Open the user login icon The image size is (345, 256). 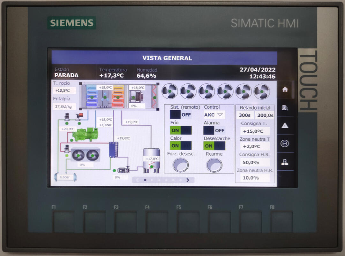coord(285,162)
